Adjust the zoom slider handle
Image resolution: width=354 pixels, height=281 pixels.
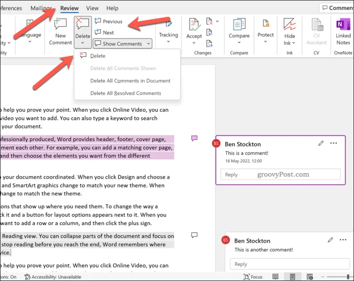click(348, 277)
